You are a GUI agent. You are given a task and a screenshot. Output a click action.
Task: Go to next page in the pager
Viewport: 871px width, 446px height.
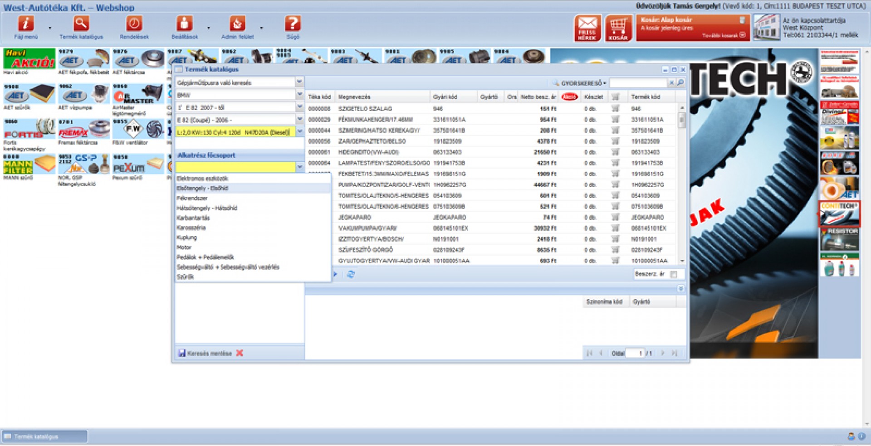point(662,353)
